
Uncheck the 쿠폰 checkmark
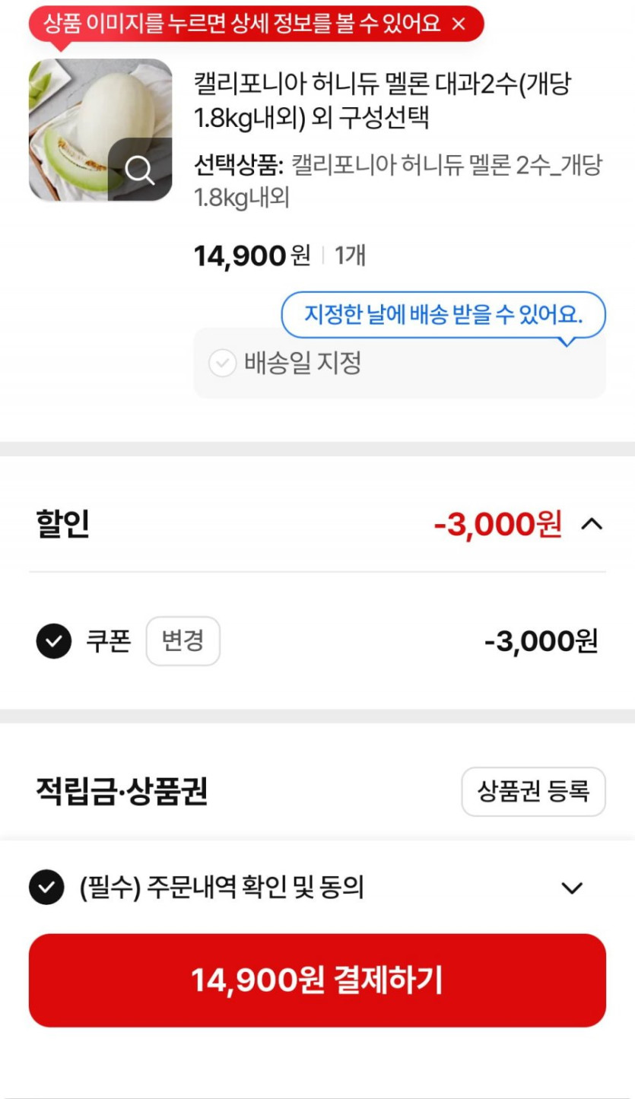pyautogui.click(x=54, y=642)
